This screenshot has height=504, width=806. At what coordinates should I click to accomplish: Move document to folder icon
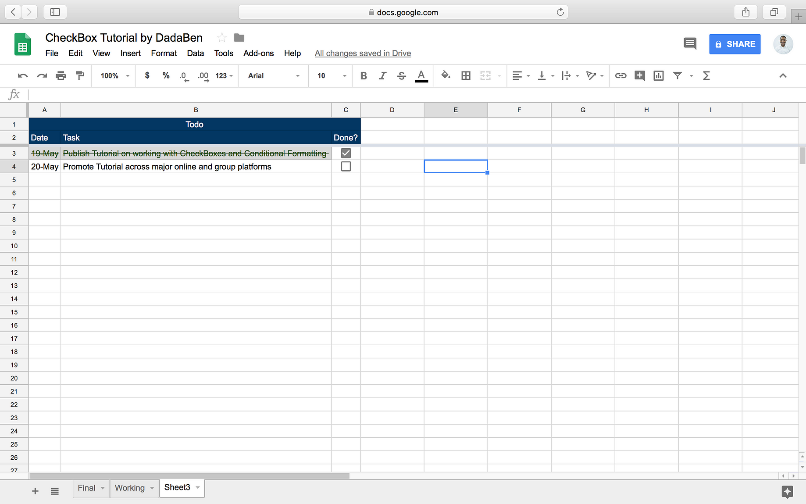click(239, 38)
